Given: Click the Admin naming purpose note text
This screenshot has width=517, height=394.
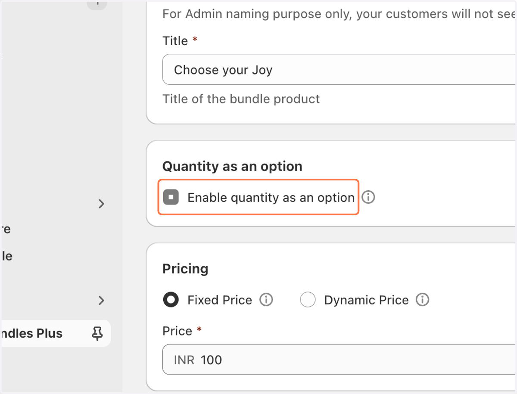Looking at the screenshot, I should [339, 14].
